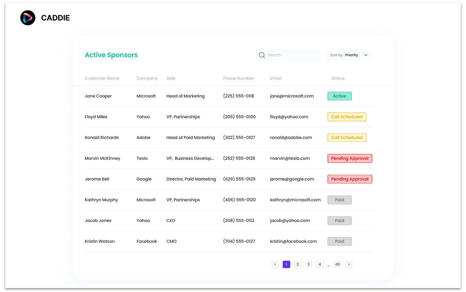This screenshot has height=292, width=466.
Task: Click Floyd Miles' Call Scheduled badge
Action: [x=347, y=117]
